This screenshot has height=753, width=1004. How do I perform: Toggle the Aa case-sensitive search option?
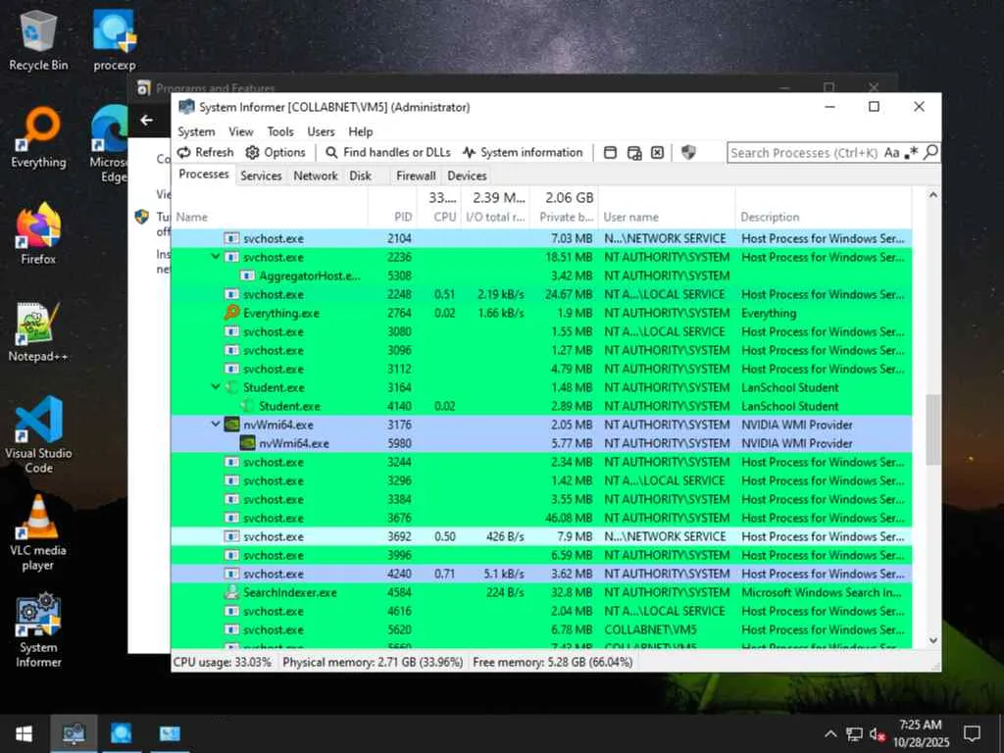pos(891,152)
